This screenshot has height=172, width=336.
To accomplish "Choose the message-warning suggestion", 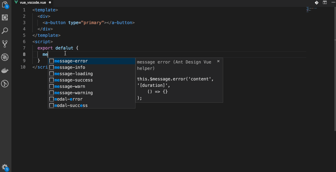I will click(91, 93).
